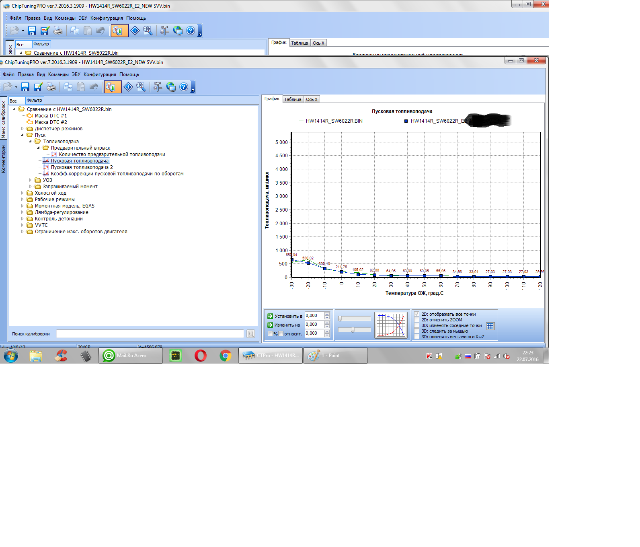Image resolution: width=640 pixels, height=547 pixels.
Task: Click the 'Изменить на' green arrow button
Action: [x=270, y=325]
